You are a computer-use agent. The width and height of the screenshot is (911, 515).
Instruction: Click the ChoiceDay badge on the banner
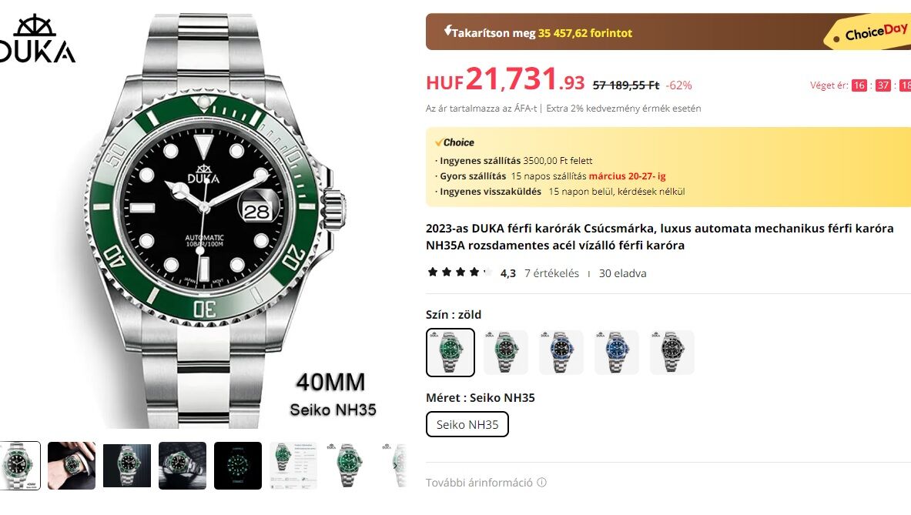(x=869, y=32)
